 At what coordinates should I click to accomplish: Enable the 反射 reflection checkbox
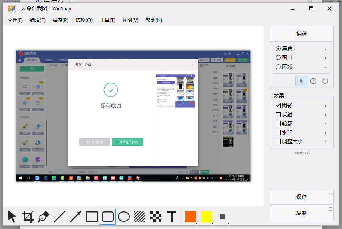pyautogui.click(x=278, y=115)
